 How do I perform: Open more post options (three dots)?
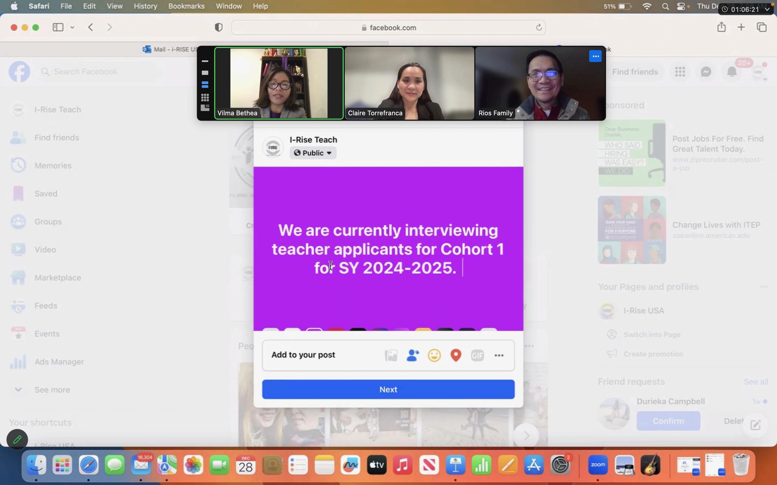[x=499, y=355]
